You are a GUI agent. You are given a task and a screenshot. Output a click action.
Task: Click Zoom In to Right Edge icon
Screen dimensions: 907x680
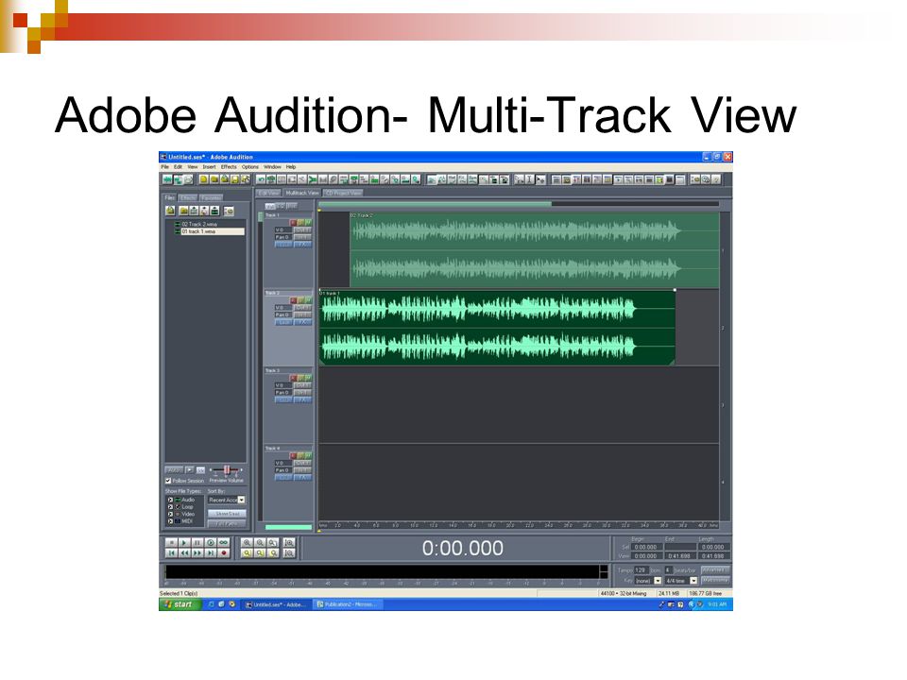click(273, 553)
